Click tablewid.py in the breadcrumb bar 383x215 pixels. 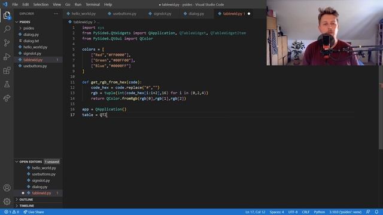[x=83, y=22]
